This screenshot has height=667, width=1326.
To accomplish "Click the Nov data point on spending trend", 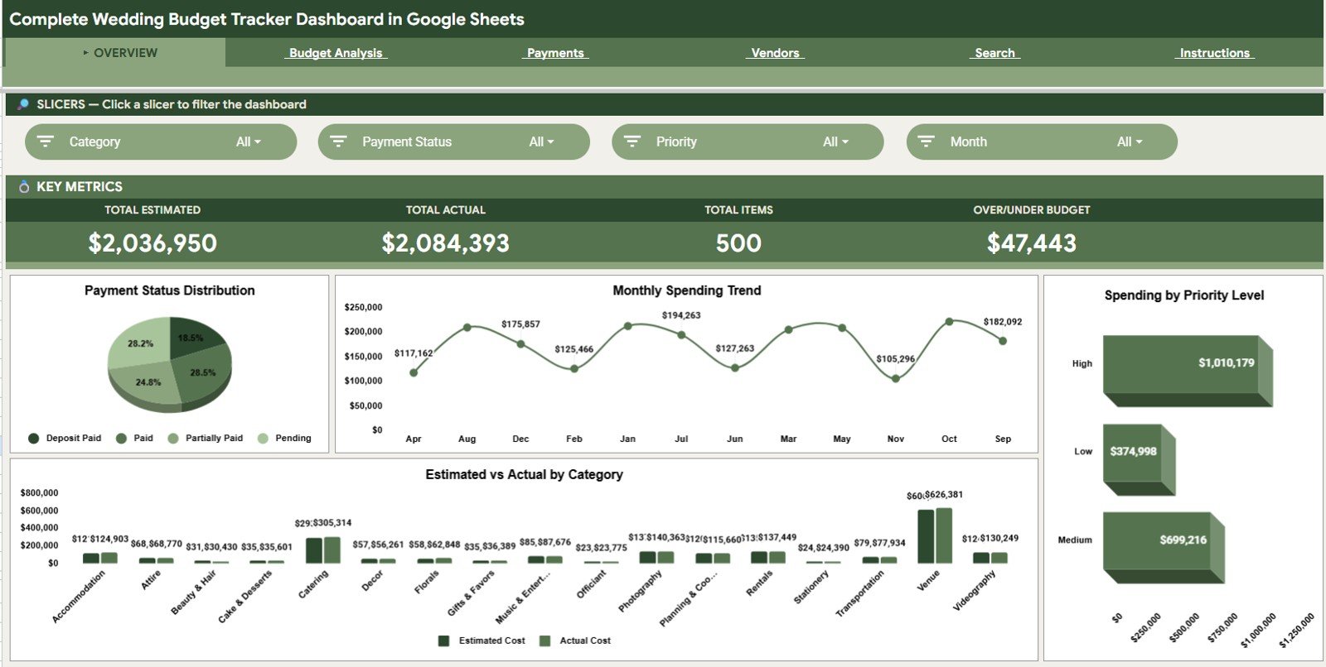I will coord(895,378).
